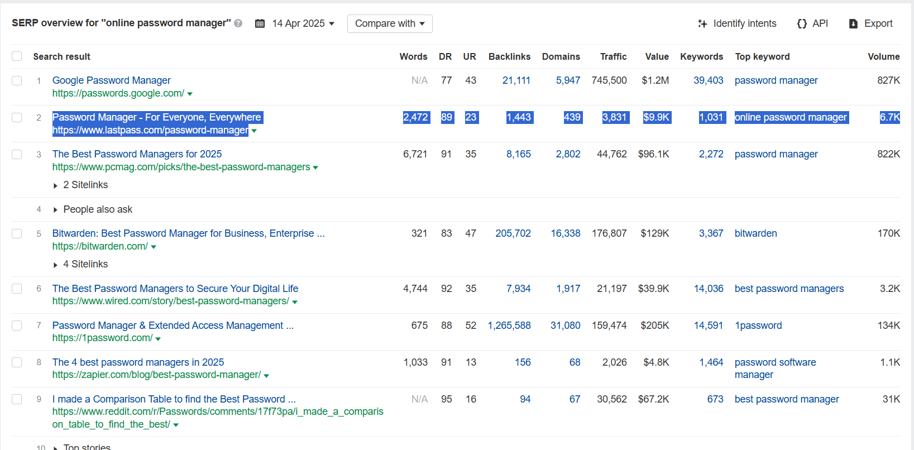Sort by the Traffic column header
Viewport: 914px width, 450px height.
(x=613, y=56)
